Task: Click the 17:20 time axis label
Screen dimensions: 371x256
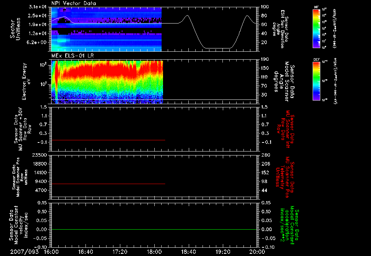Action: (120, 252)
